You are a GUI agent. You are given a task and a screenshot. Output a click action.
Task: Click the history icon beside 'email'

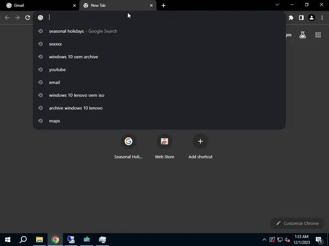point(40,82)
